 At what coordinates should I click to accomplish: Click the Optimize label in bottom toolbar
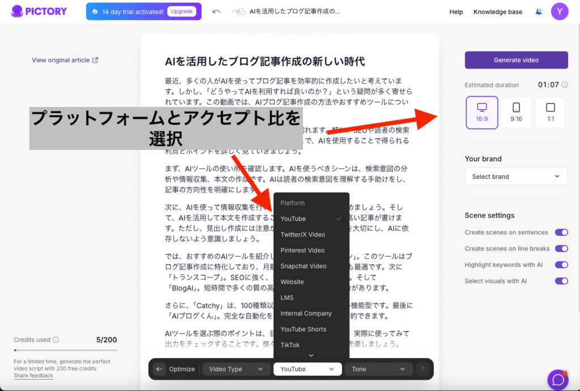click(x=182, y=369)
